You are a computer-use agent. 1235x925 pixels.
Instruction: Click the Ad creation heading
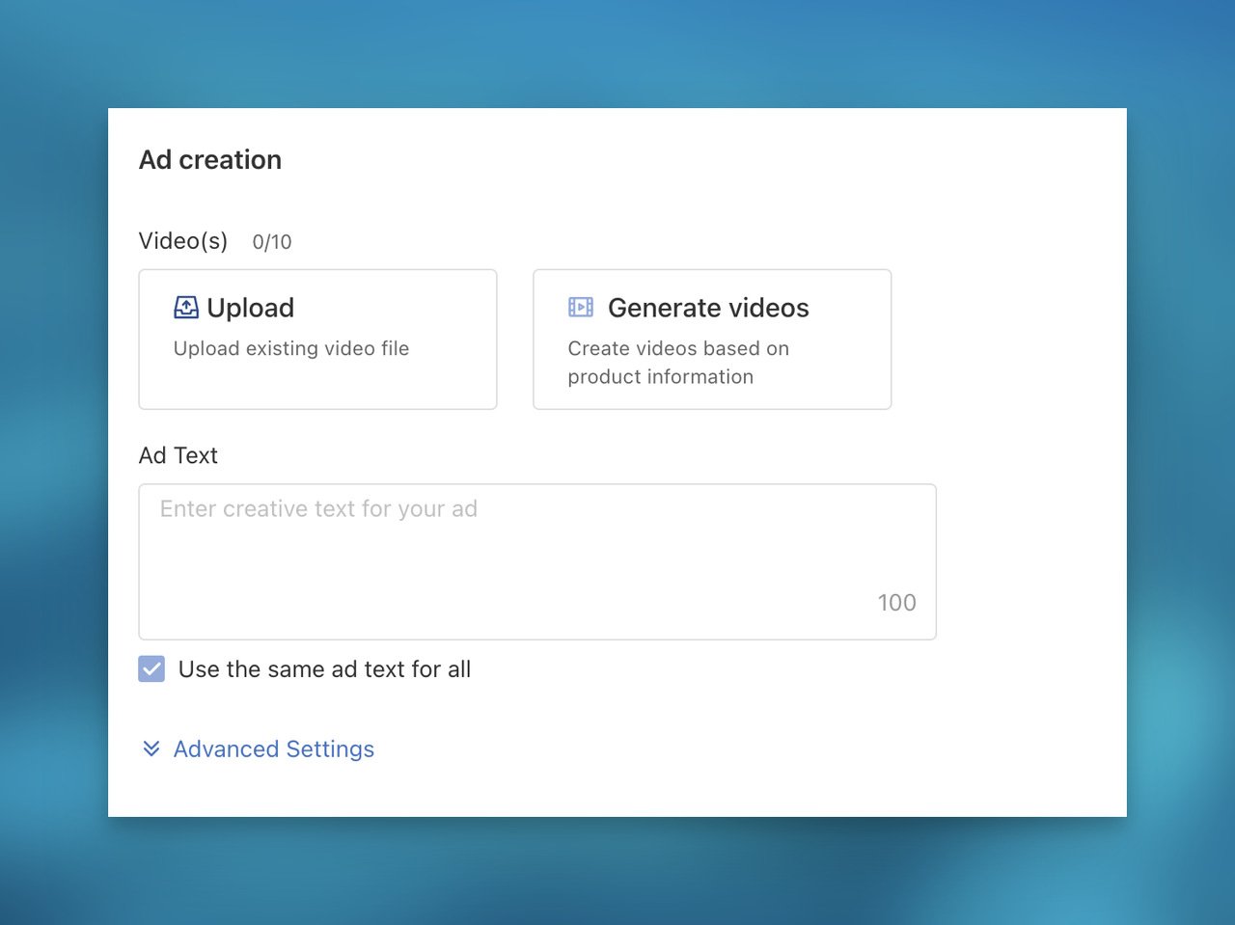tap(210, 160)
